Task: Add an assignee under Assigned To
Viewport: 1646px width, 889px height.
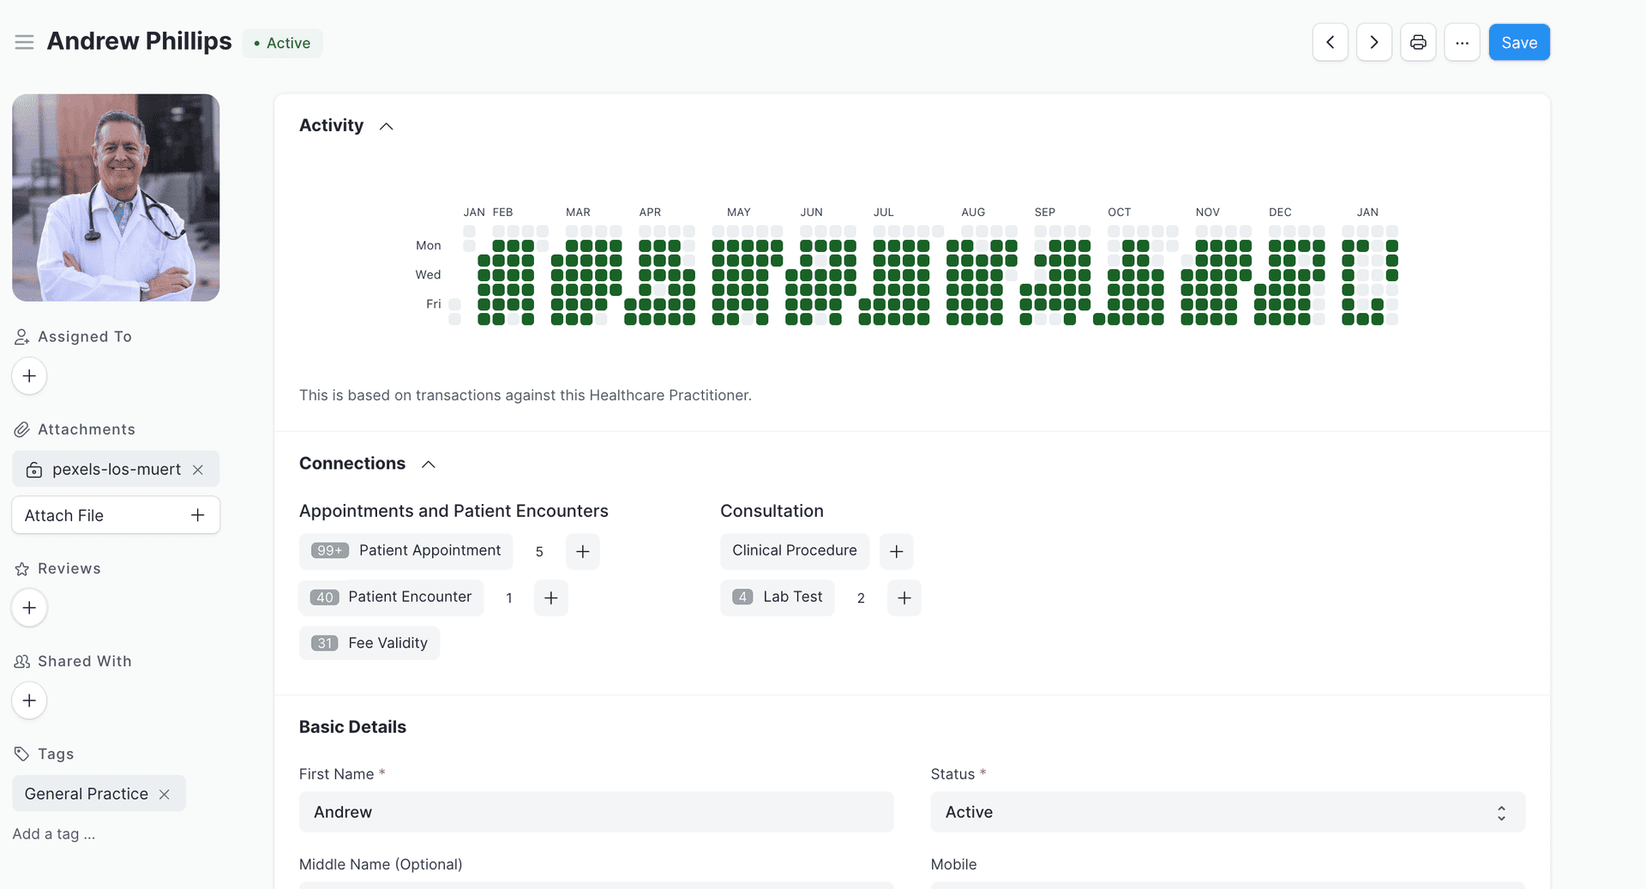Action: (29, 376)
